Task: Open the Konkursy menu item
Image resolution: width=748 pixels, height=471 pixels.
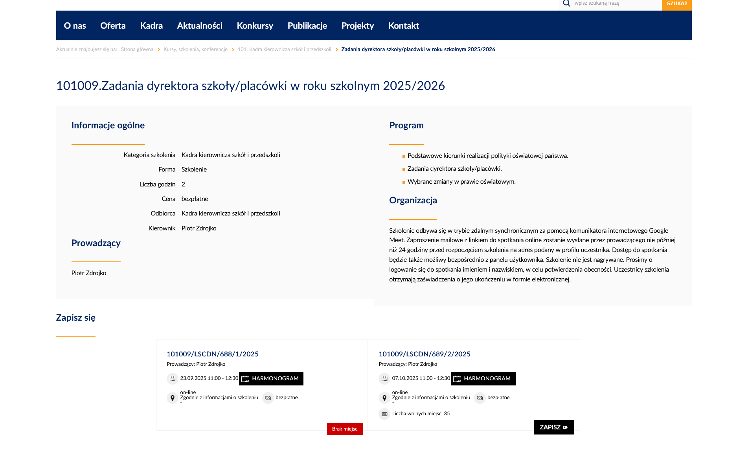Action: pyautogui.click(x=255, y=26)
